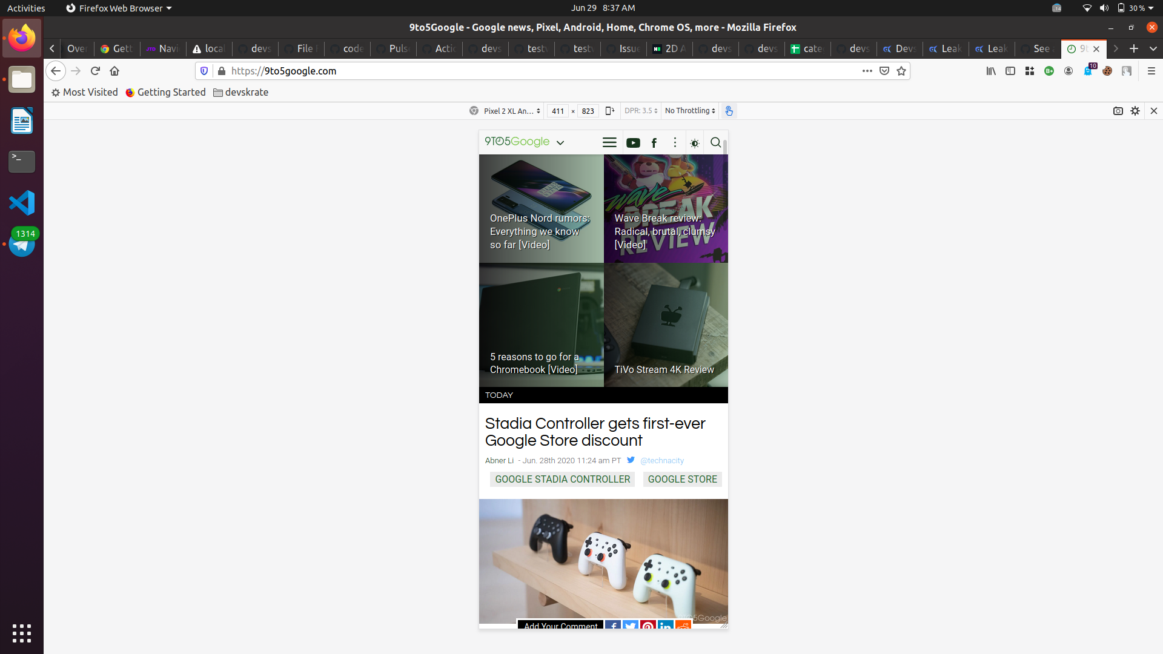1163x654 pixels.
Task: Open Visual Studio Code from dock
Action: pyautogui.click(x=22, y=203)
